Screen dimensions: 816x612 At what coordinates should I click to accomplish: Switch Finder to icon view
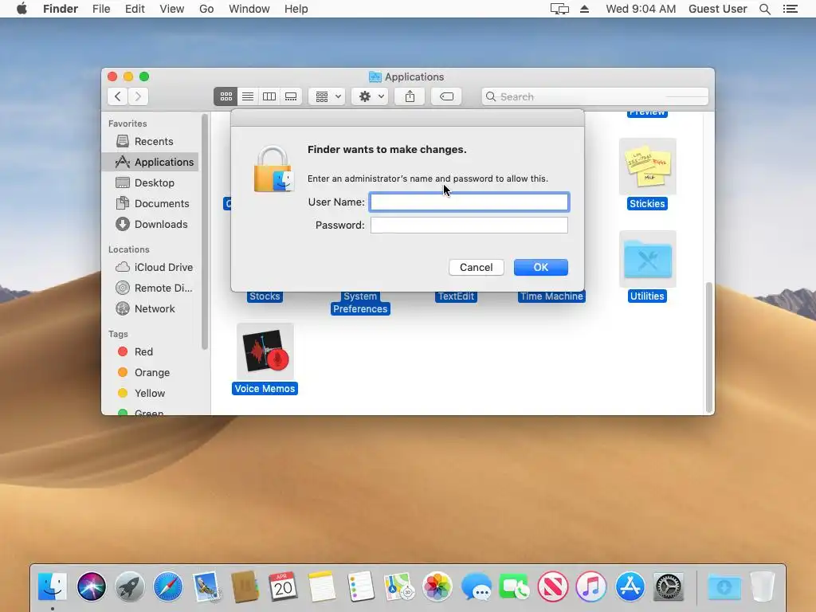point(226,96)
